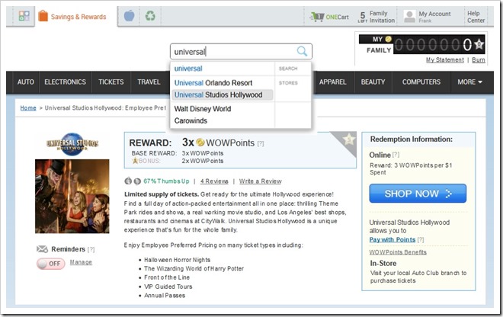Image resolution: width=503 pixels, height=317 pixels.
Task: Open the ONECart shopping cart
Action: click(329, 17)
